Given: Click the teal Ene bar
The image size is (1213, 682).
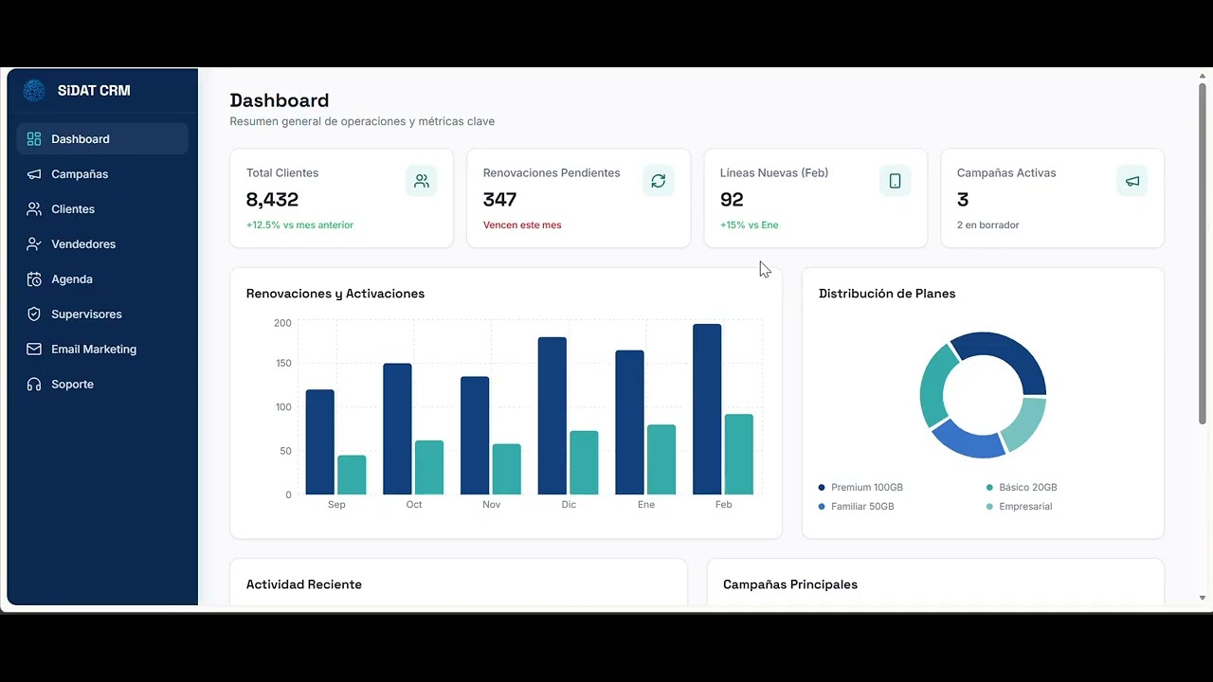Looking at the screenshot, I should click(661, 459).
